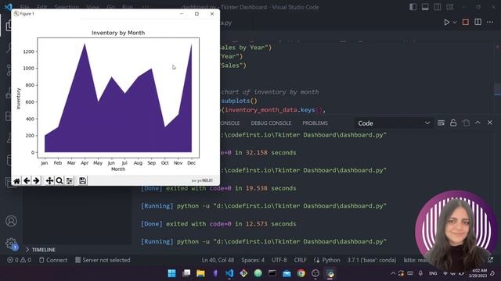Image resolution: width=501 pixels, height=281 pixels.
Task: Switch to the DEBUG CONSOLE tab
Action: 271,123
